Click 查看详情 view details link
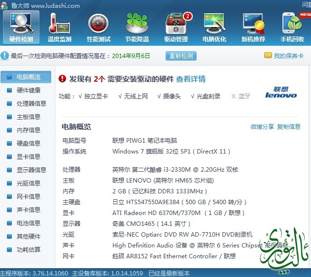311x277 pixels. pos(191,79)
